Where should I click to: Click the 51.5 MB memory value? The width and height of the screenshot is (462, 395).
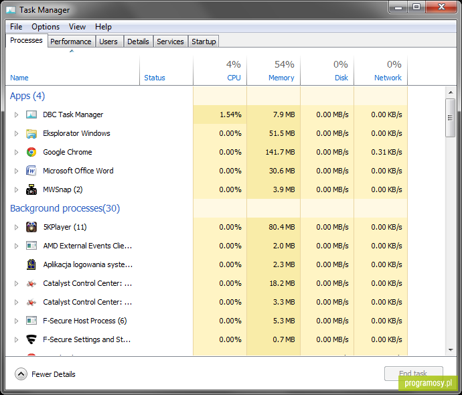(282, 133)
